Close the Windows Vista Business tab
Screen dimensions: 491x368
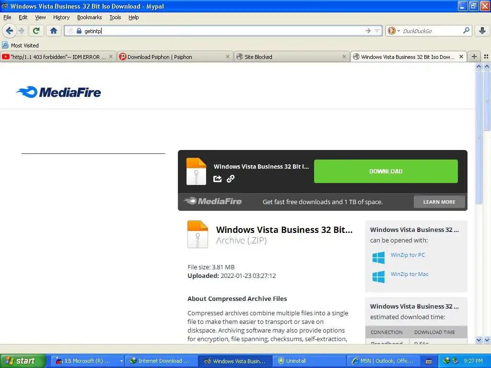[461, 57]
